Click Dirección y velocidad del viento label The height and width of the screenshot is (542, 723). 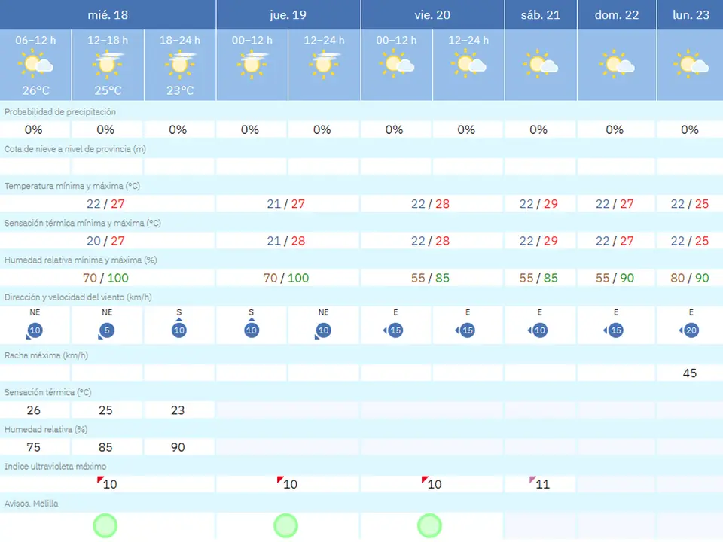coord(78,297)
